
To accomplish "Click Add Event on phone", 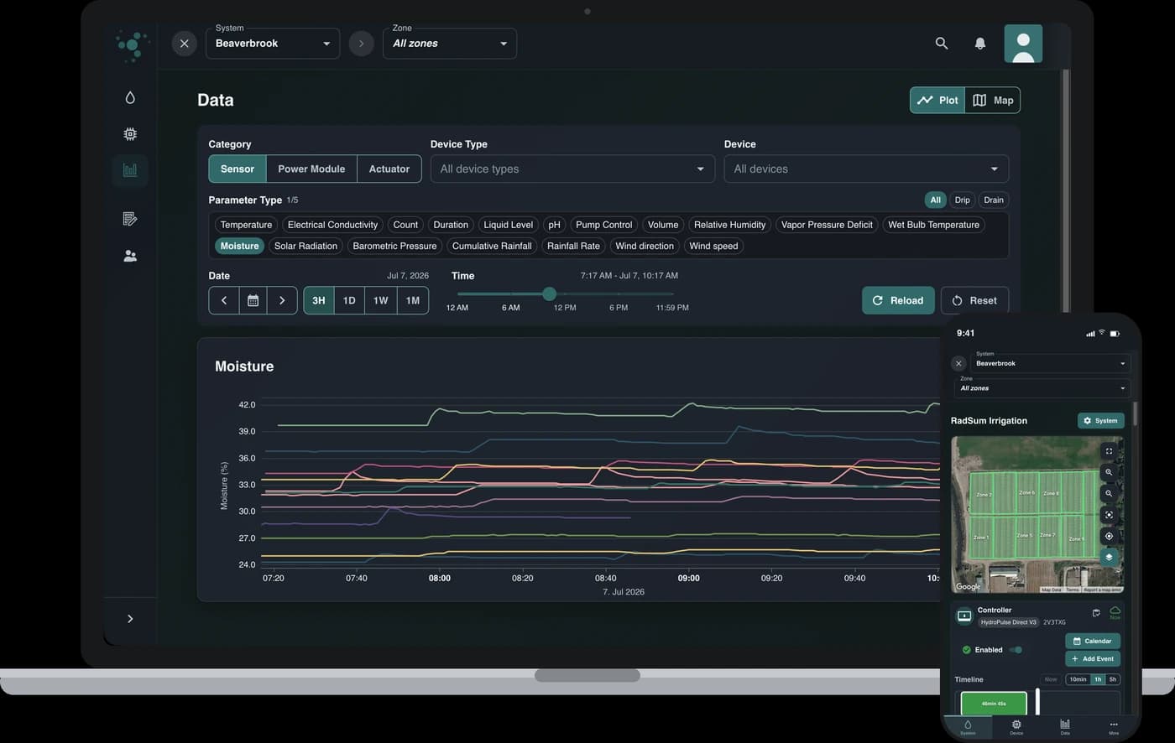I will (x=1093, y=658).
